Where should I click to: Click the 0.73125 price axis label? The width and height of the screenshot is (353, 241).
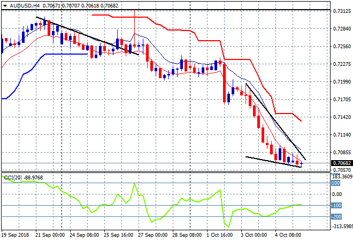coord(342,11)
